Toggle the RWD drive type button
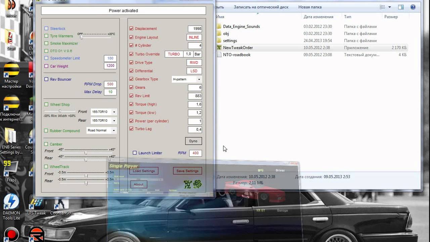430x242 pixels. click(194, 63)
